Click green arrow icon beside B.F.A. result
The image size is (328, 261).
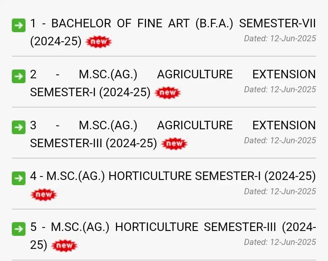pos(19,25)
